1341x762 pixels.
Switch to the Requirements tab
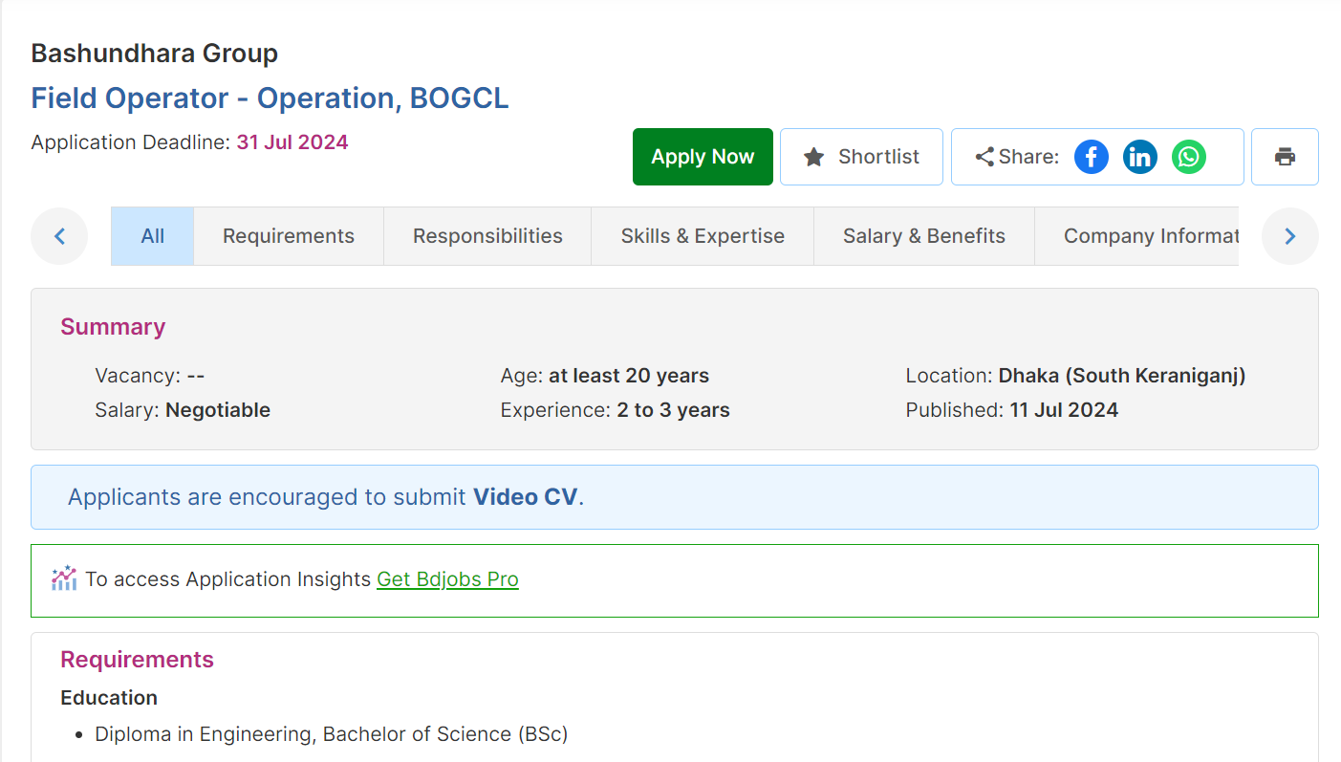[289, 236]
